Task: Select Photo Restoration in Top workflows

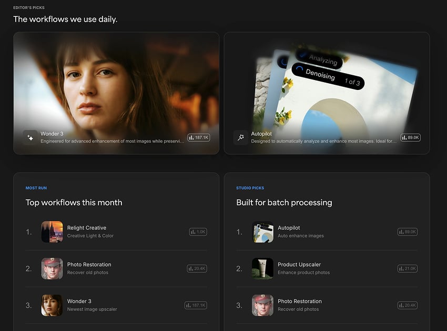Action: (116, 268)
